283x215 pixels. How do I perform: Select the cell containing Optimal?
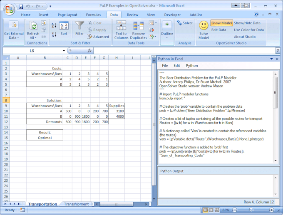45,138
